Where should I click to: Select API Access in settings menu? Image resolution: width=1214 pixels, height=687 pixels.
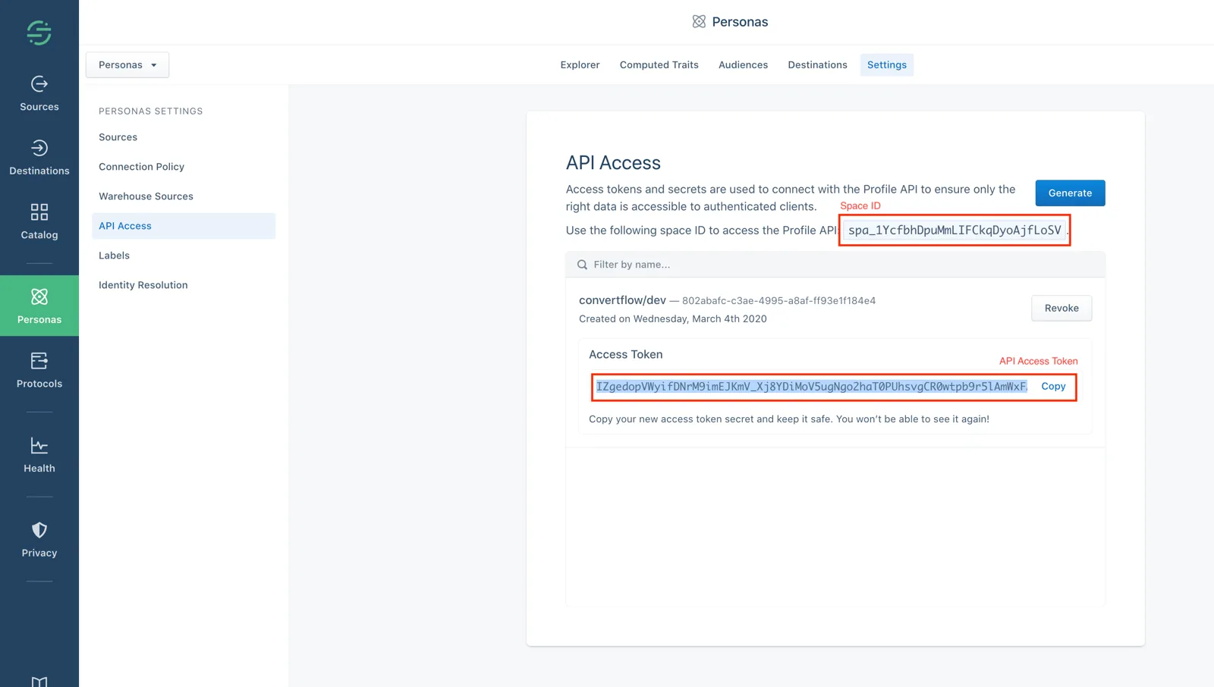click(x=184, y=226)
